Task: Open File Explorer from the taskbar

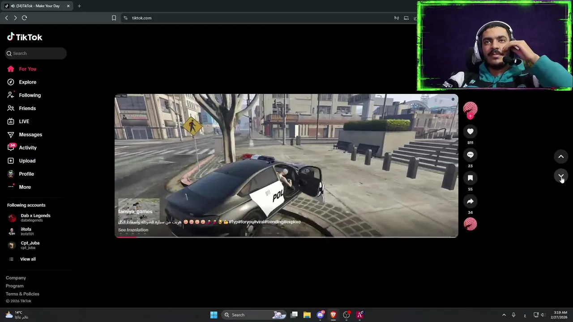Action: click(307, 315)
